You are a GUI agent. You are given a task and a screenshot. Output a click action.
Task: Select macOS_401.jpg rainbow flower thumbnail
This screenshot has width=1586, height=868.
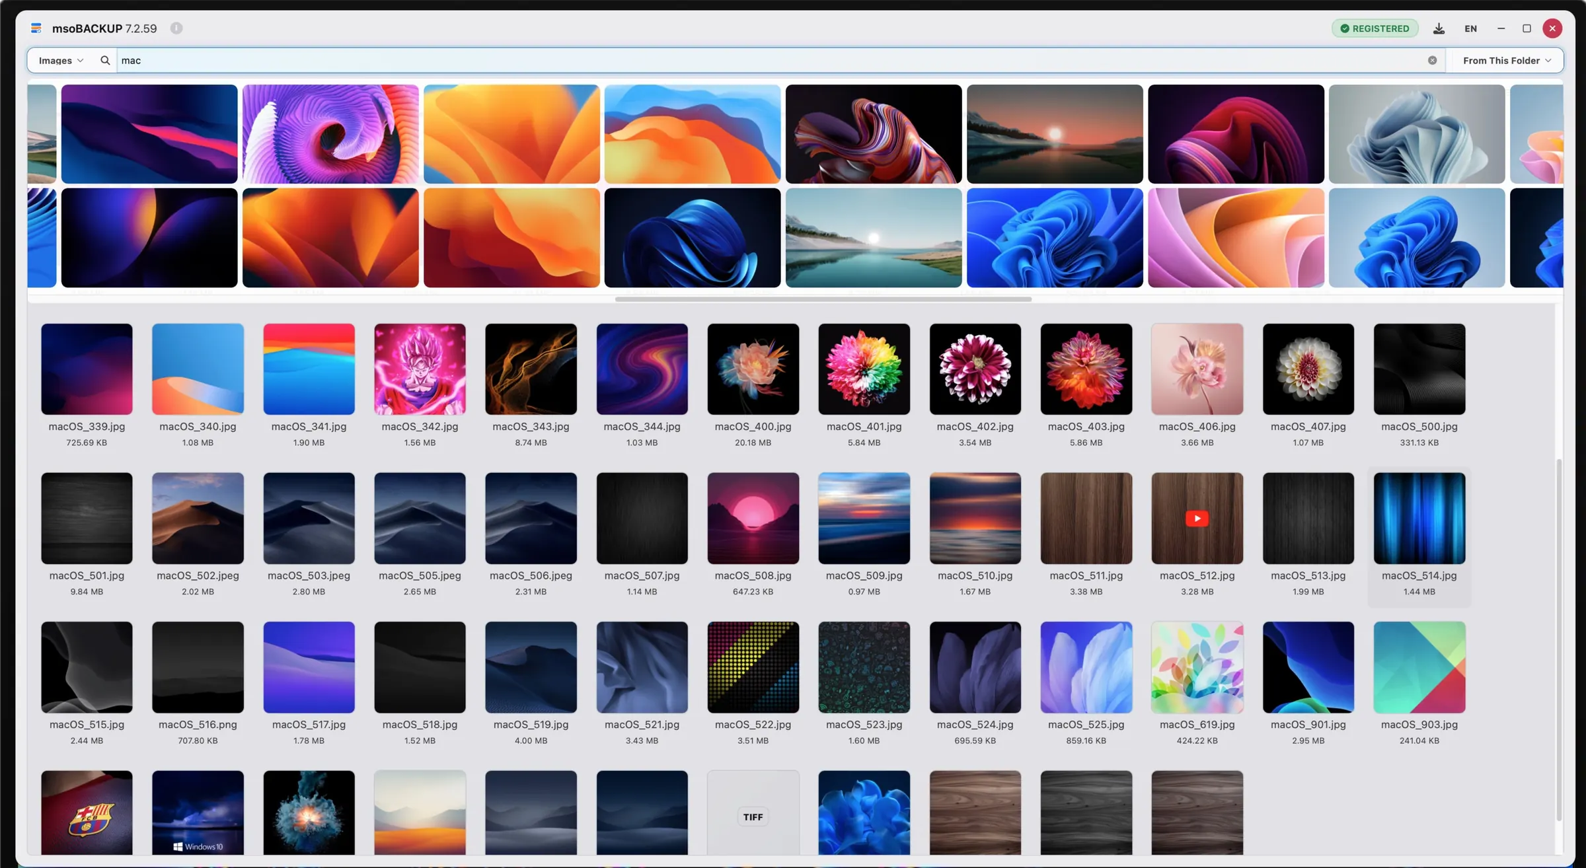pyautogui.click(x=864, y=369)
